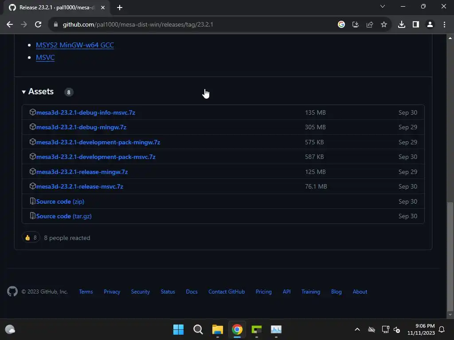
Task: Click the thumbs up reaction button
Action: (31, 238)
